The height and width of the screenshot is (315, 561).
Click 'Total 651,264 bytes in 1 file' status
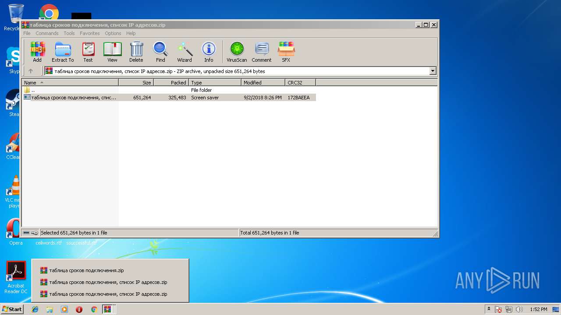point(270,233)
